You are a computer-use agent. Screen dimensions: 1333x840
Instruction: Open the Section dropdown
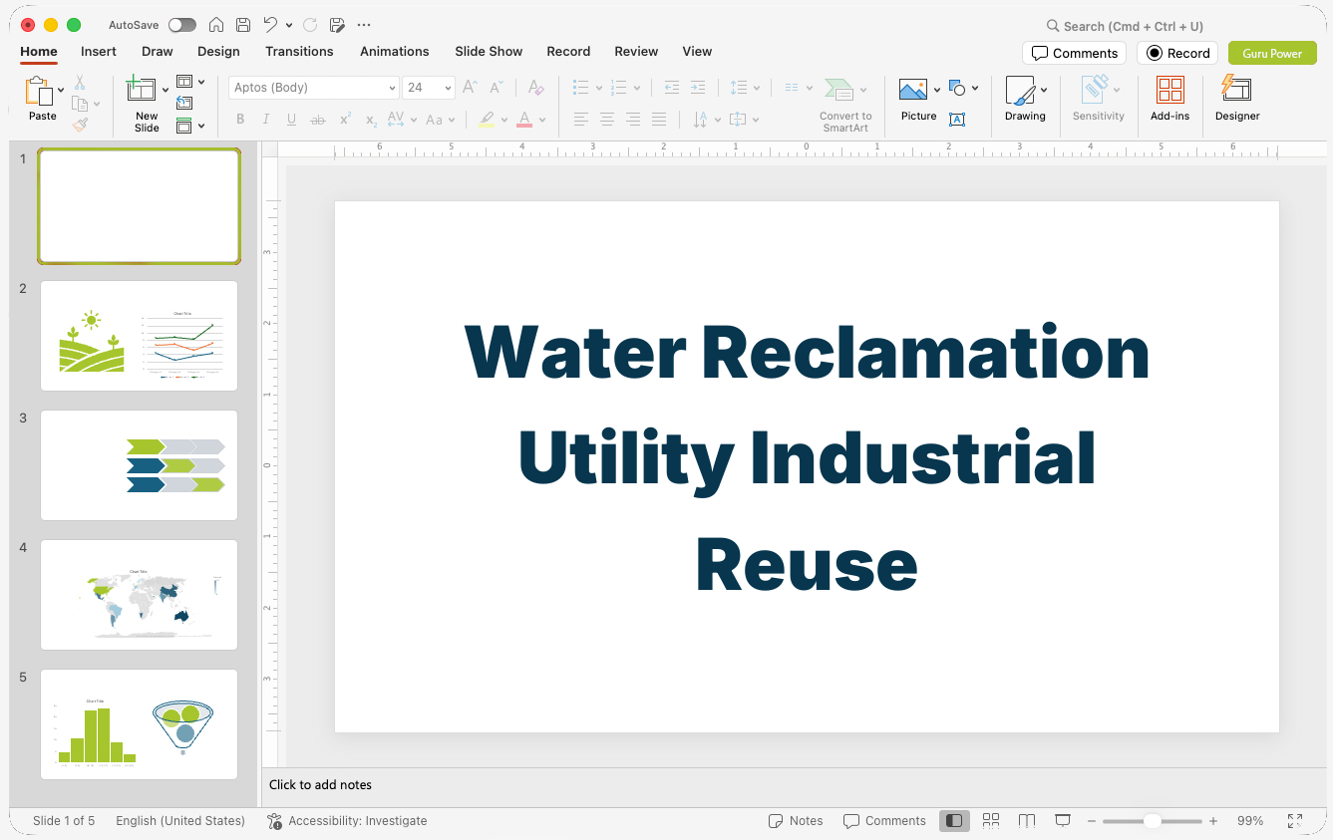(190, 126)
